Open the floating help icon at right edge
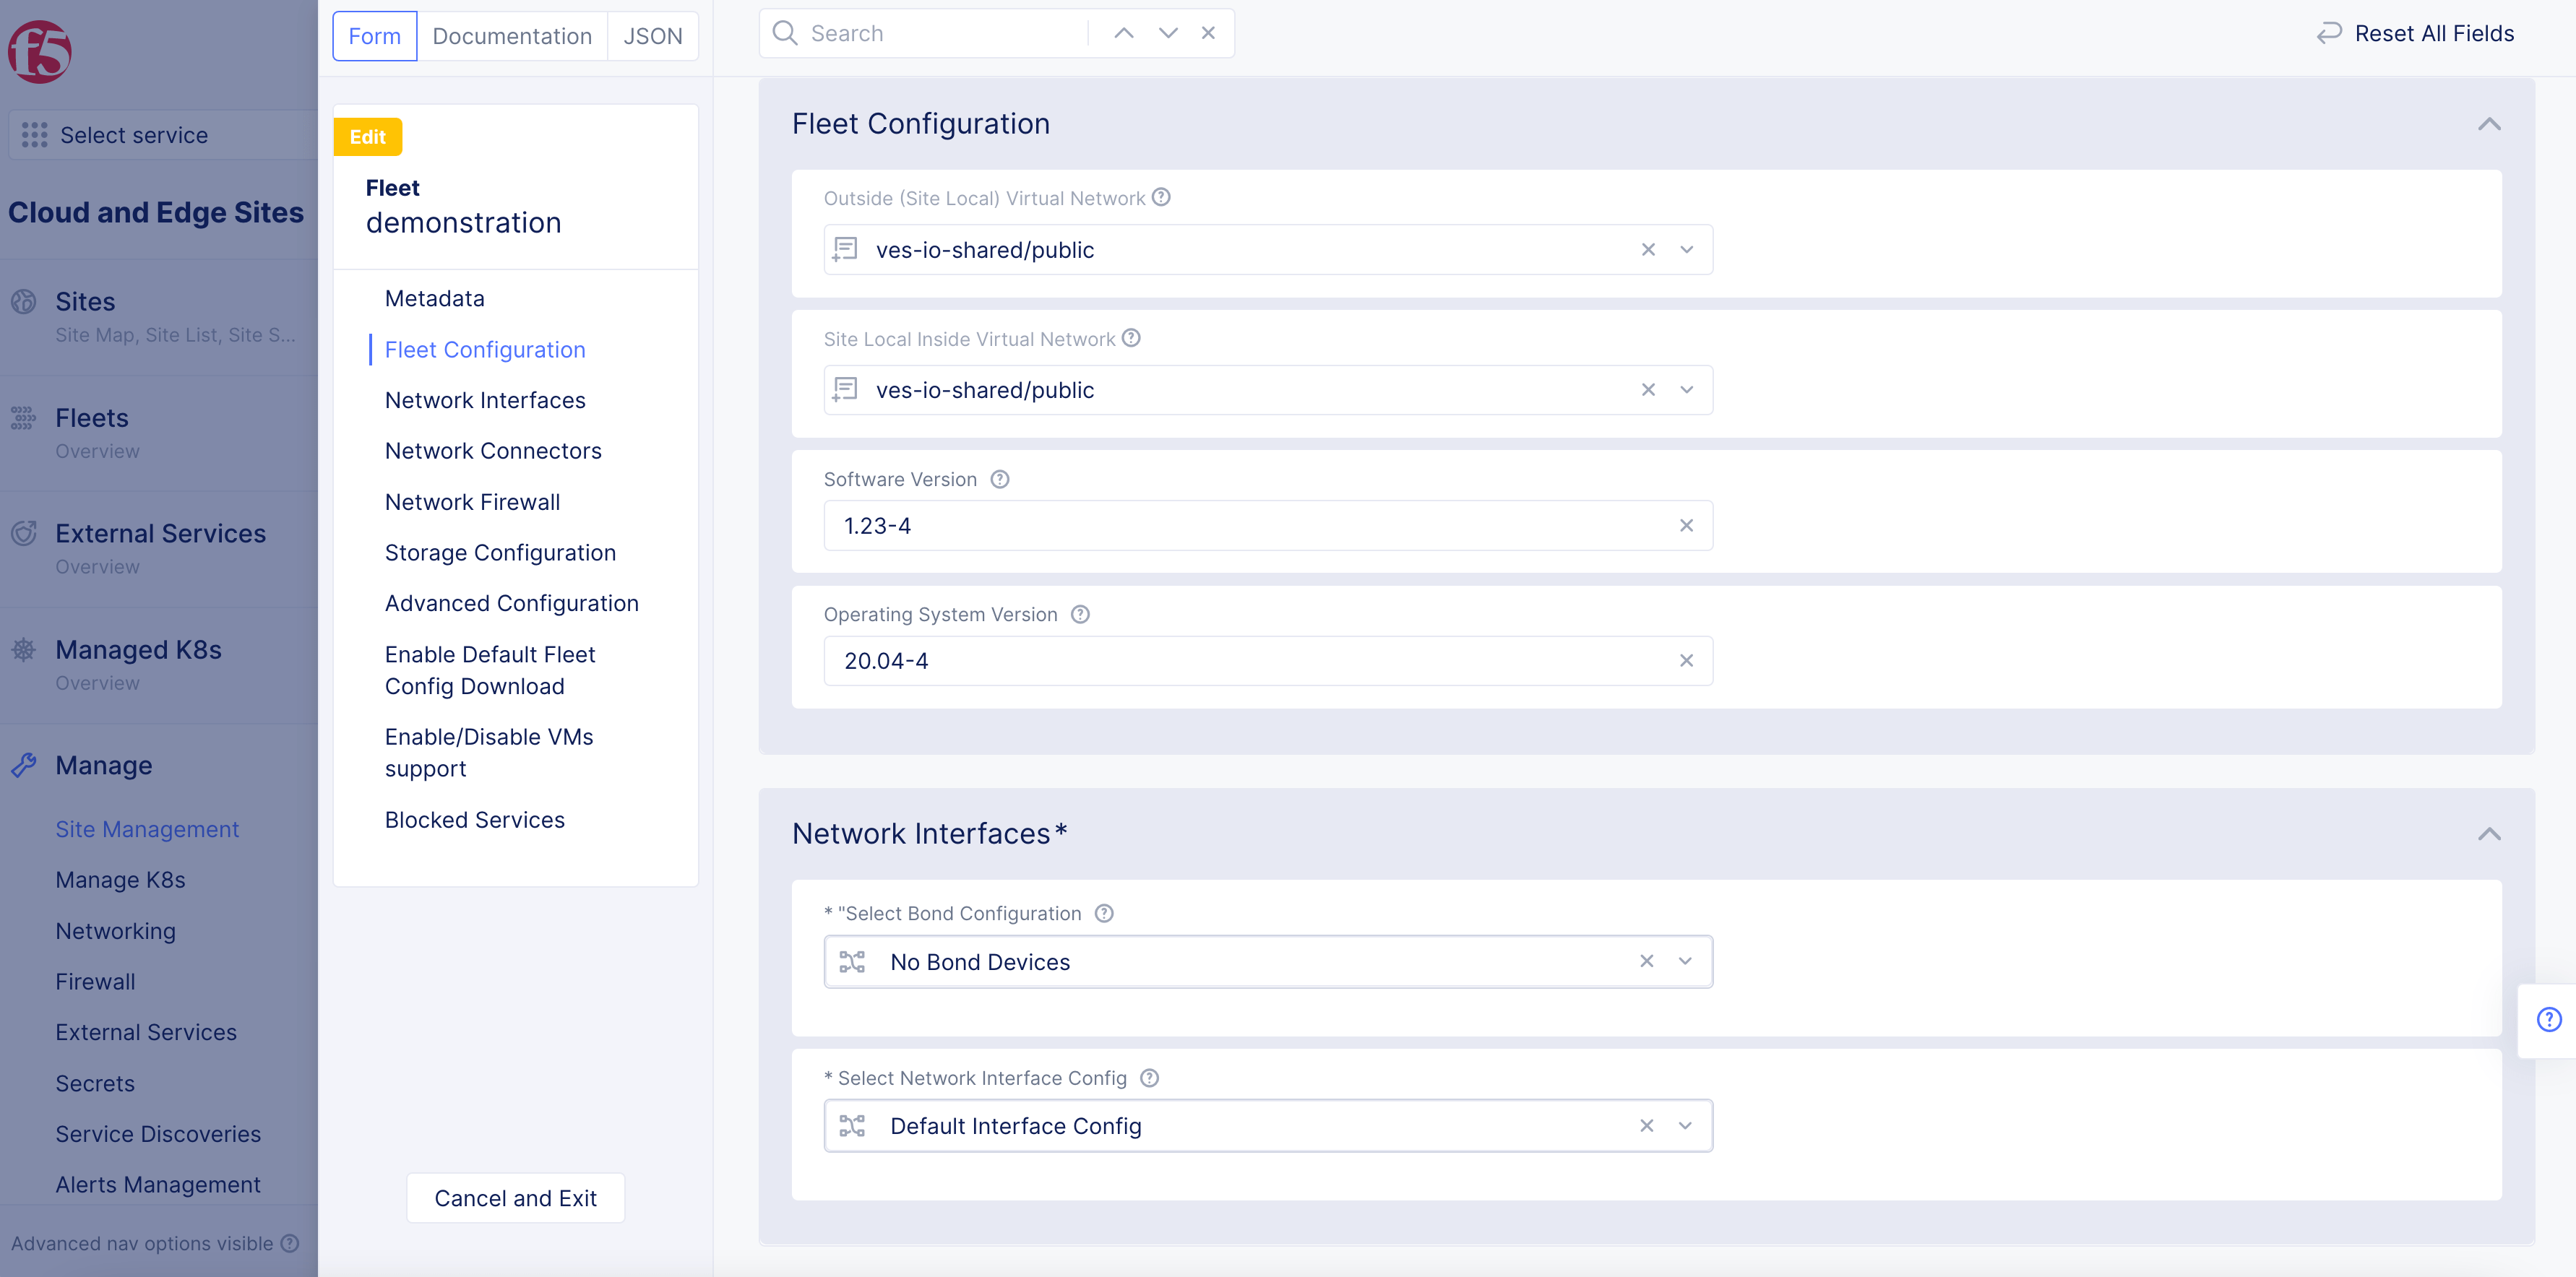The height and width of the screenshot is (1277, 2576). click(x=2548, y=1019)
